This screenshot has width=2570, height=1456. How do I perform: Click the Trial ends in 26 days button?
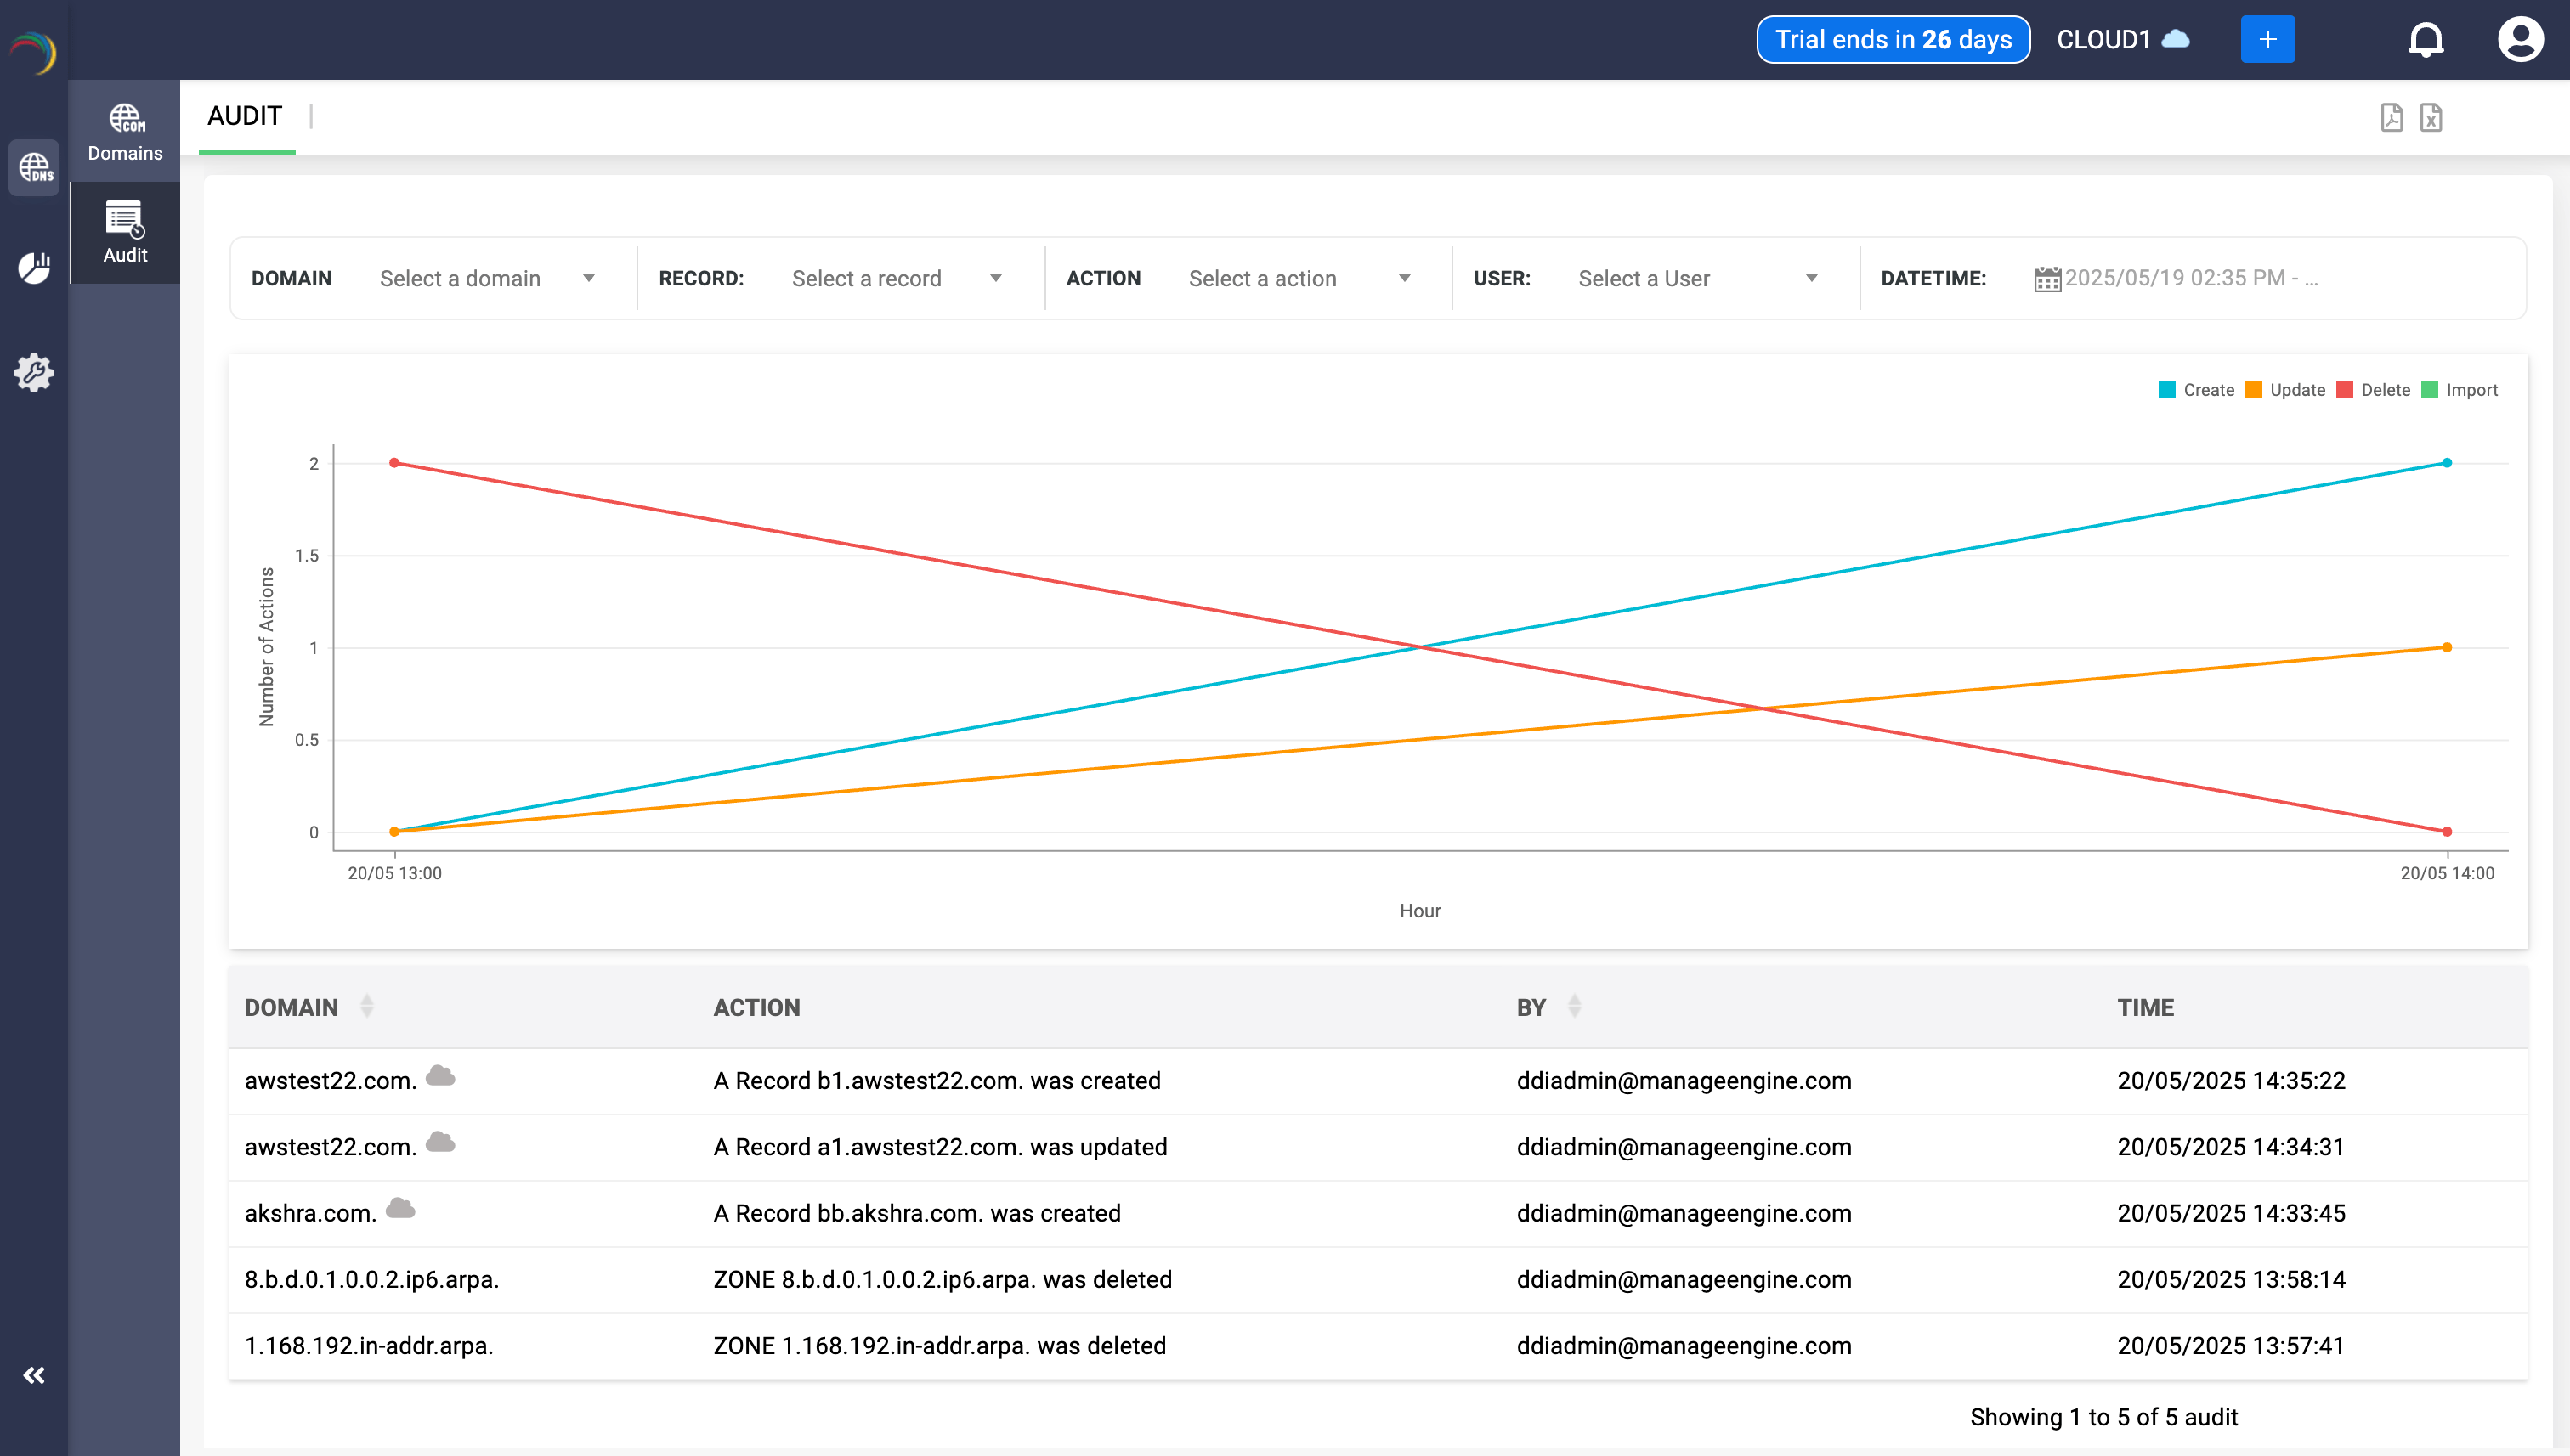[1893, 39]
